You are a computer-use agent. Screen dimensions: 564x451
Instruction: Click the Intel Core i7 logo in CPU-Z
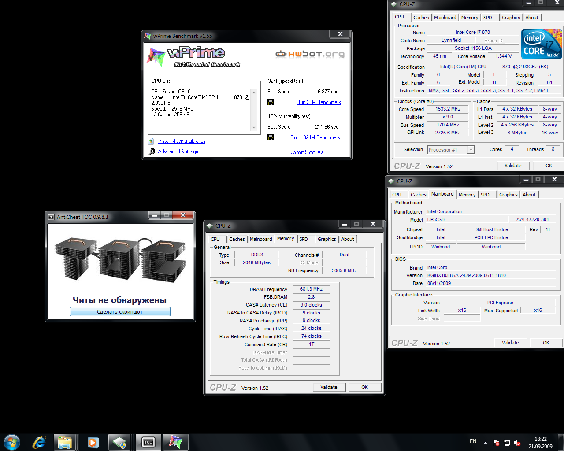[542, 44]
